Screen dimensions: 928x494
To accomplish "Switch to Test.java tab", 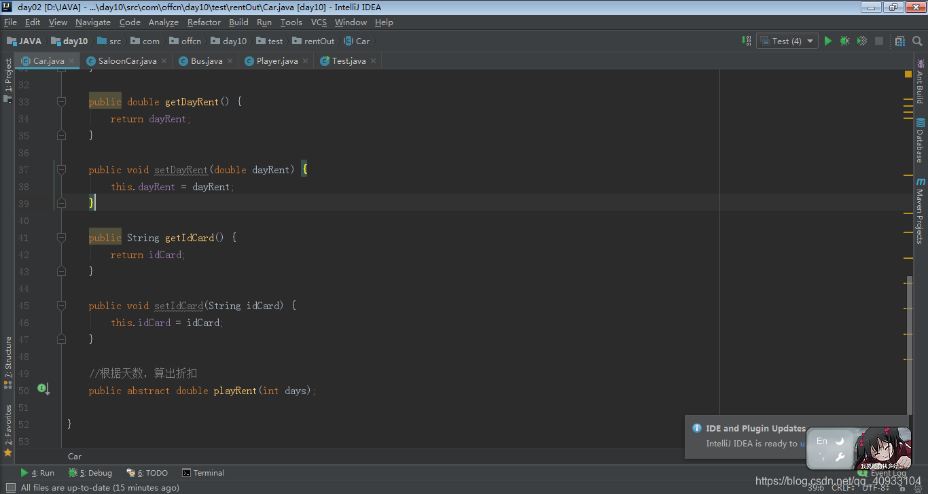I will coord(349,60).
